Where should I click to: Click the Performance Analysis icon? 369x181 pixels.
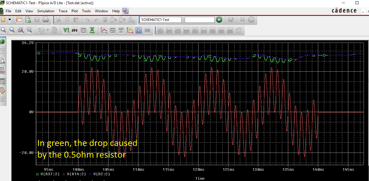click(83, 30)
